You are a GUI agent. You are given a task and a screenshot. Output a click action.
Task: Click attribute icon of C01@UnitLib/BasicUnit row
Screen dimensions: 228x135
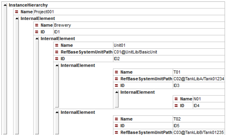click(57, 52)
